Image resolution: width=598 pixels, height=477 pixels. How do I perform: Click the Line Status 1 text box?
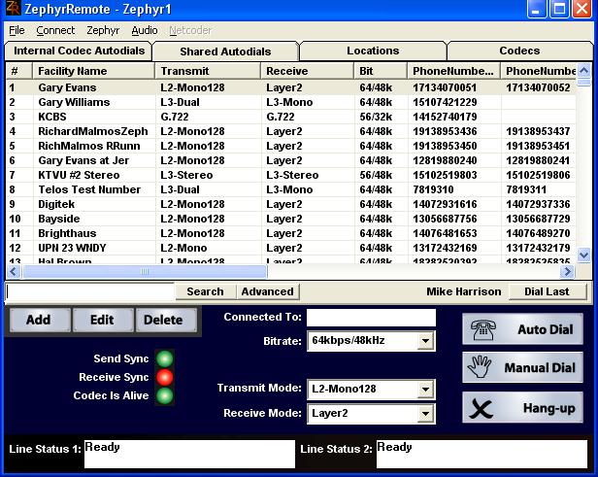[189, 454]
